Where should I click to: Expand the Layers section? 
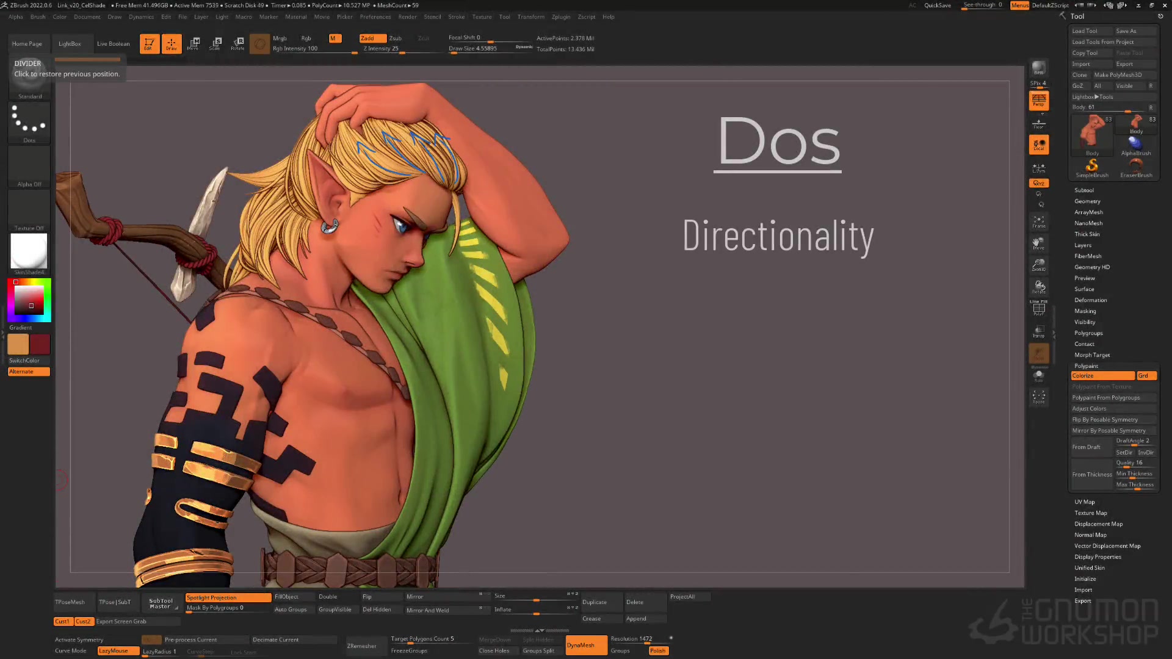click(1083, 245)
